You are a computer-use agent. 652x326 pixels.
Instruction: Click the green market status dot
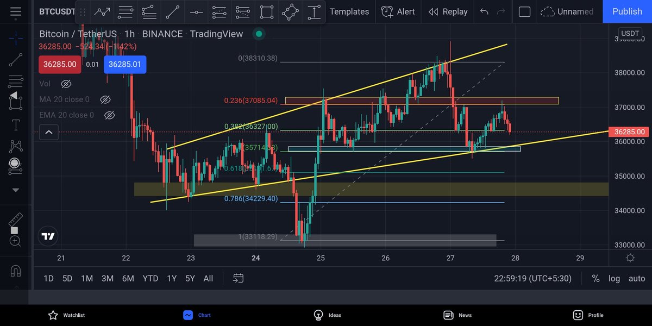259,34
